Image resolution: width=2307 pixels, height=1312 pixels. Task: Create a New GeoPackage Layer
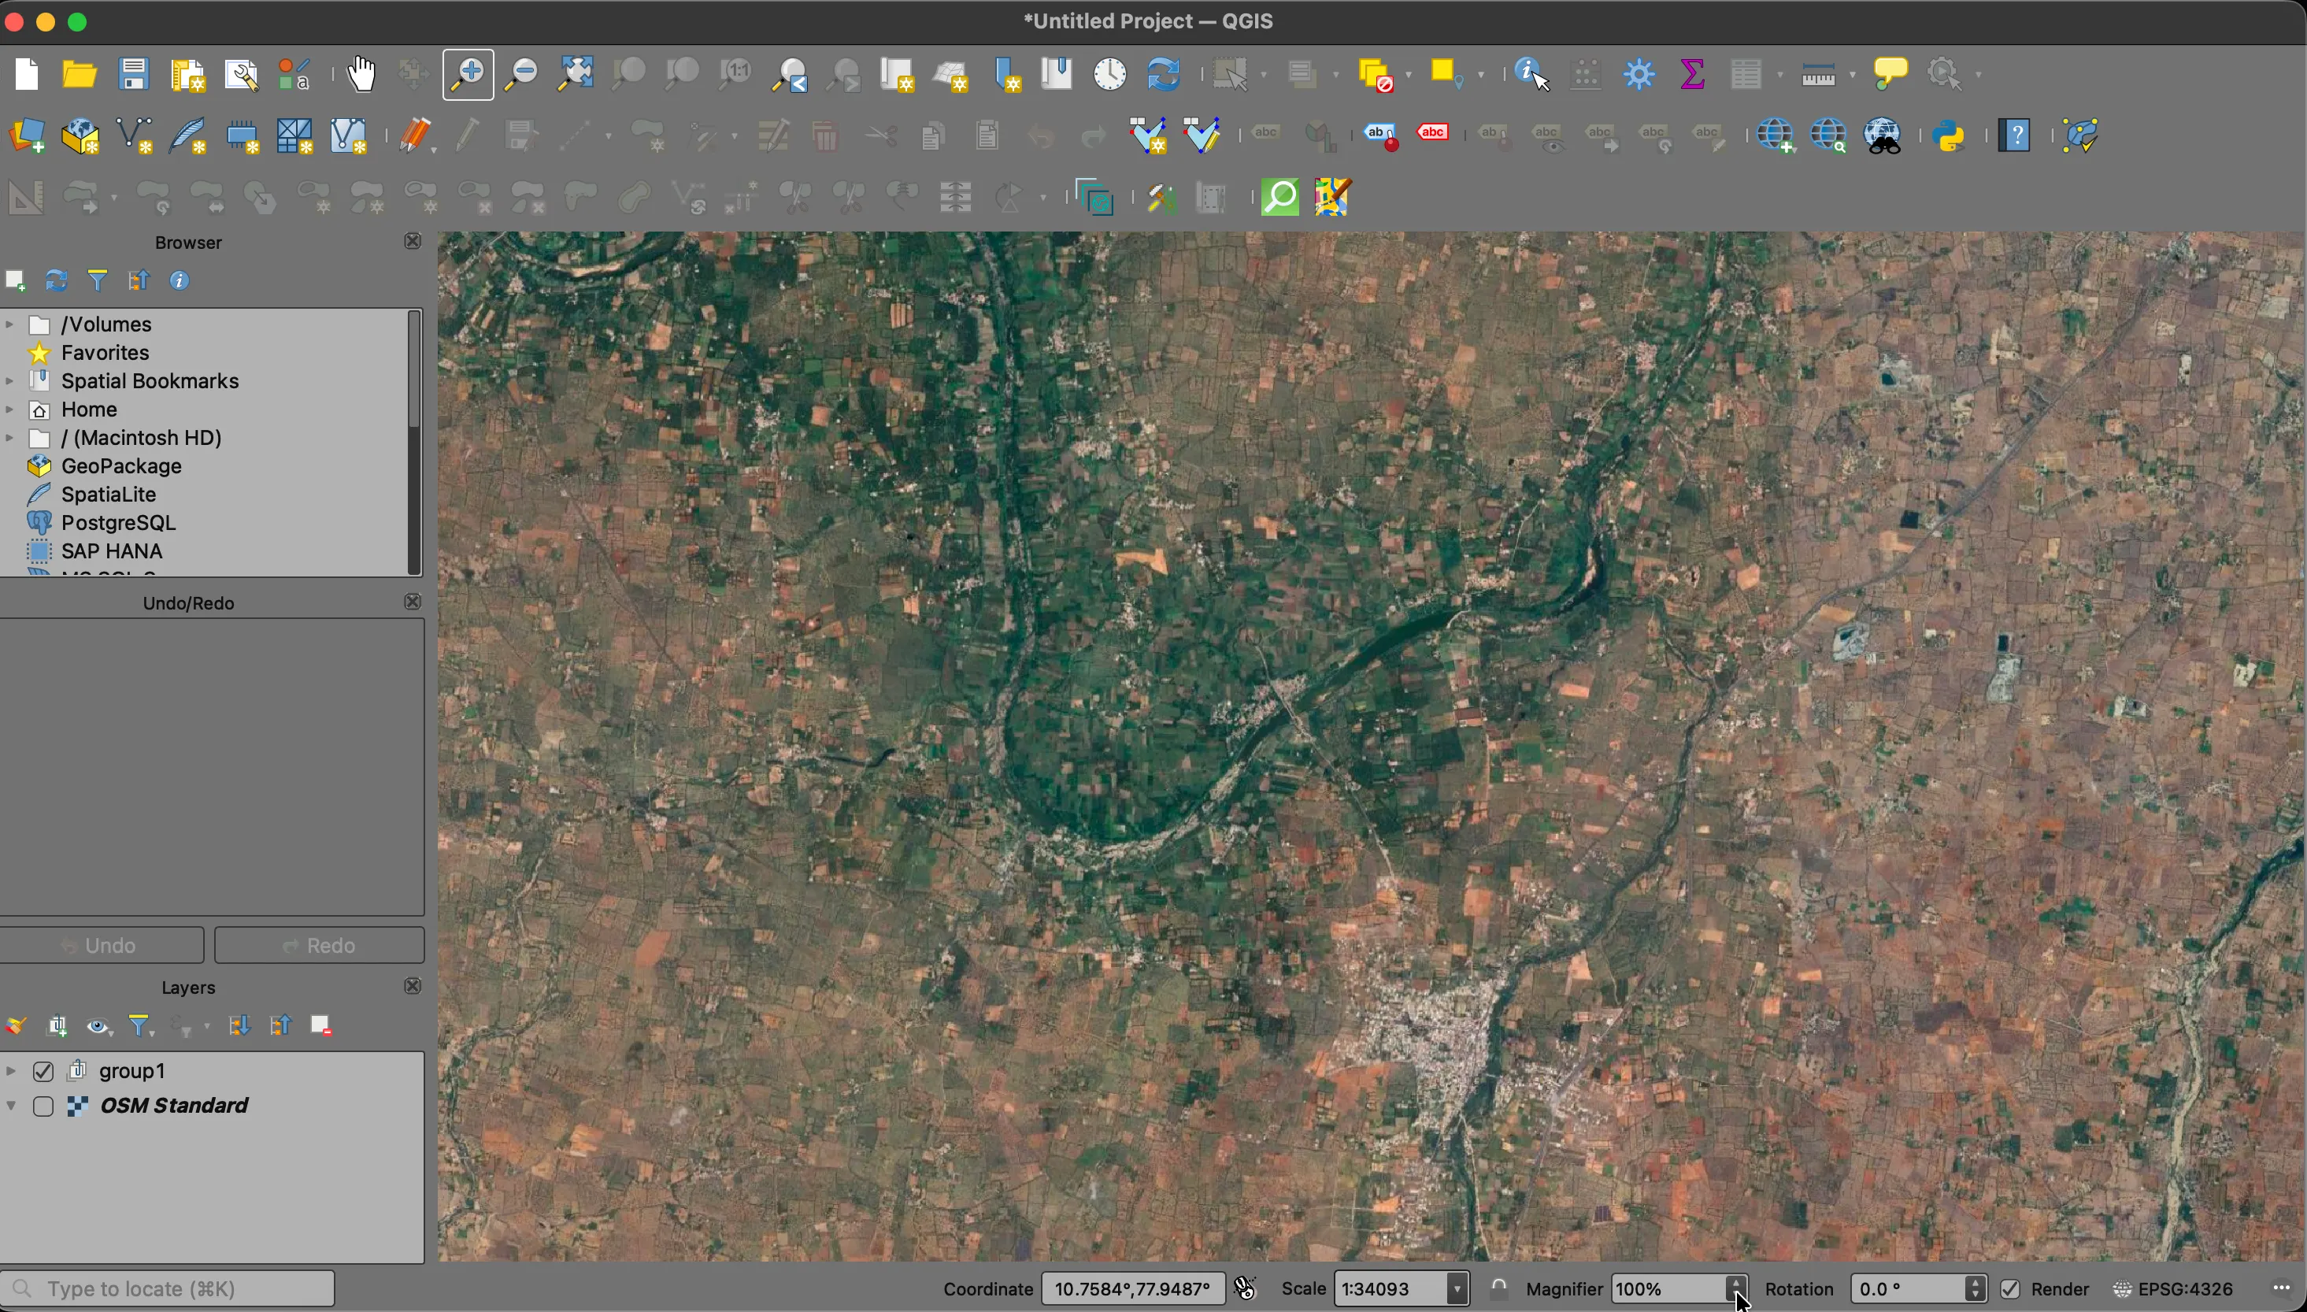pyautogui.click(x=81, y=135)
